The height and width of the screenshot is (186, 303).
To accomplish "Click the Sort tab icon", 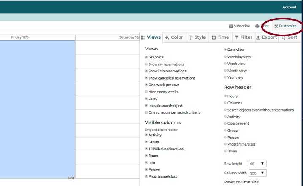I will pos(284,37).
